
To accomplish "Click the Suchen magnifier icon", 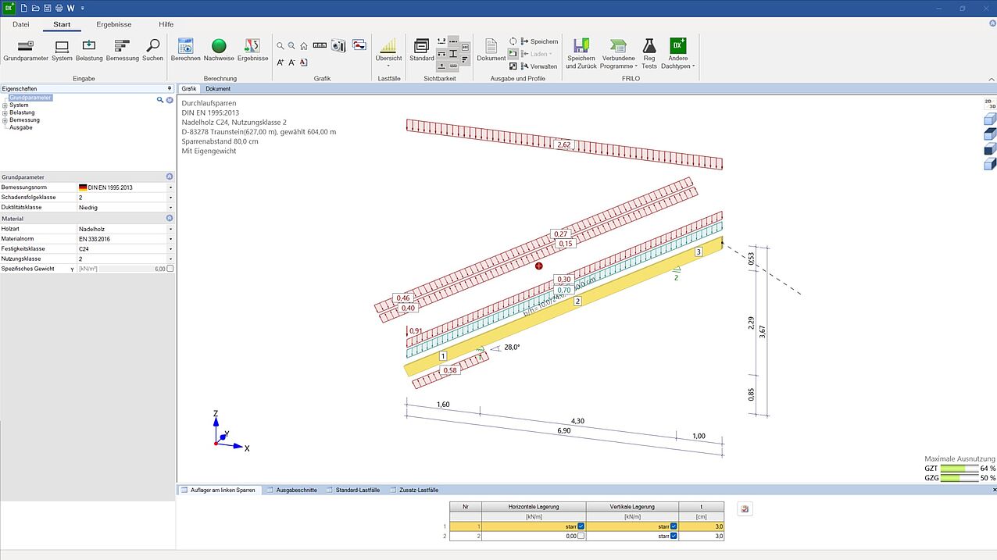I will click(x=153, y=50).
